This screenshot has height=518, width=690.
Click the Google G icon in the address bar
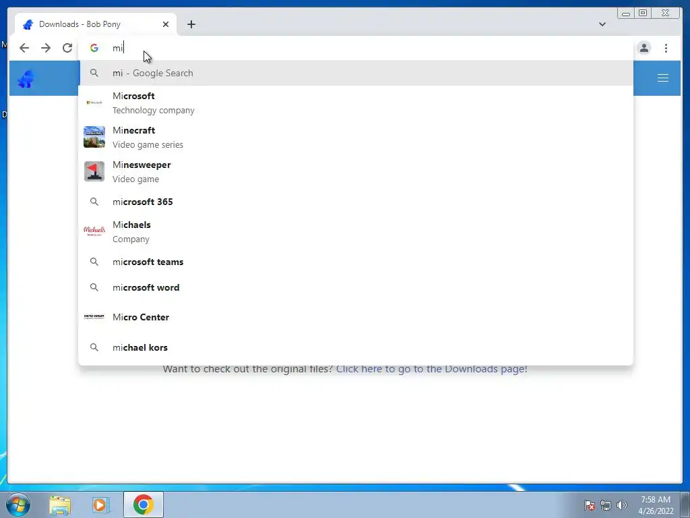[x=94, y=48]
